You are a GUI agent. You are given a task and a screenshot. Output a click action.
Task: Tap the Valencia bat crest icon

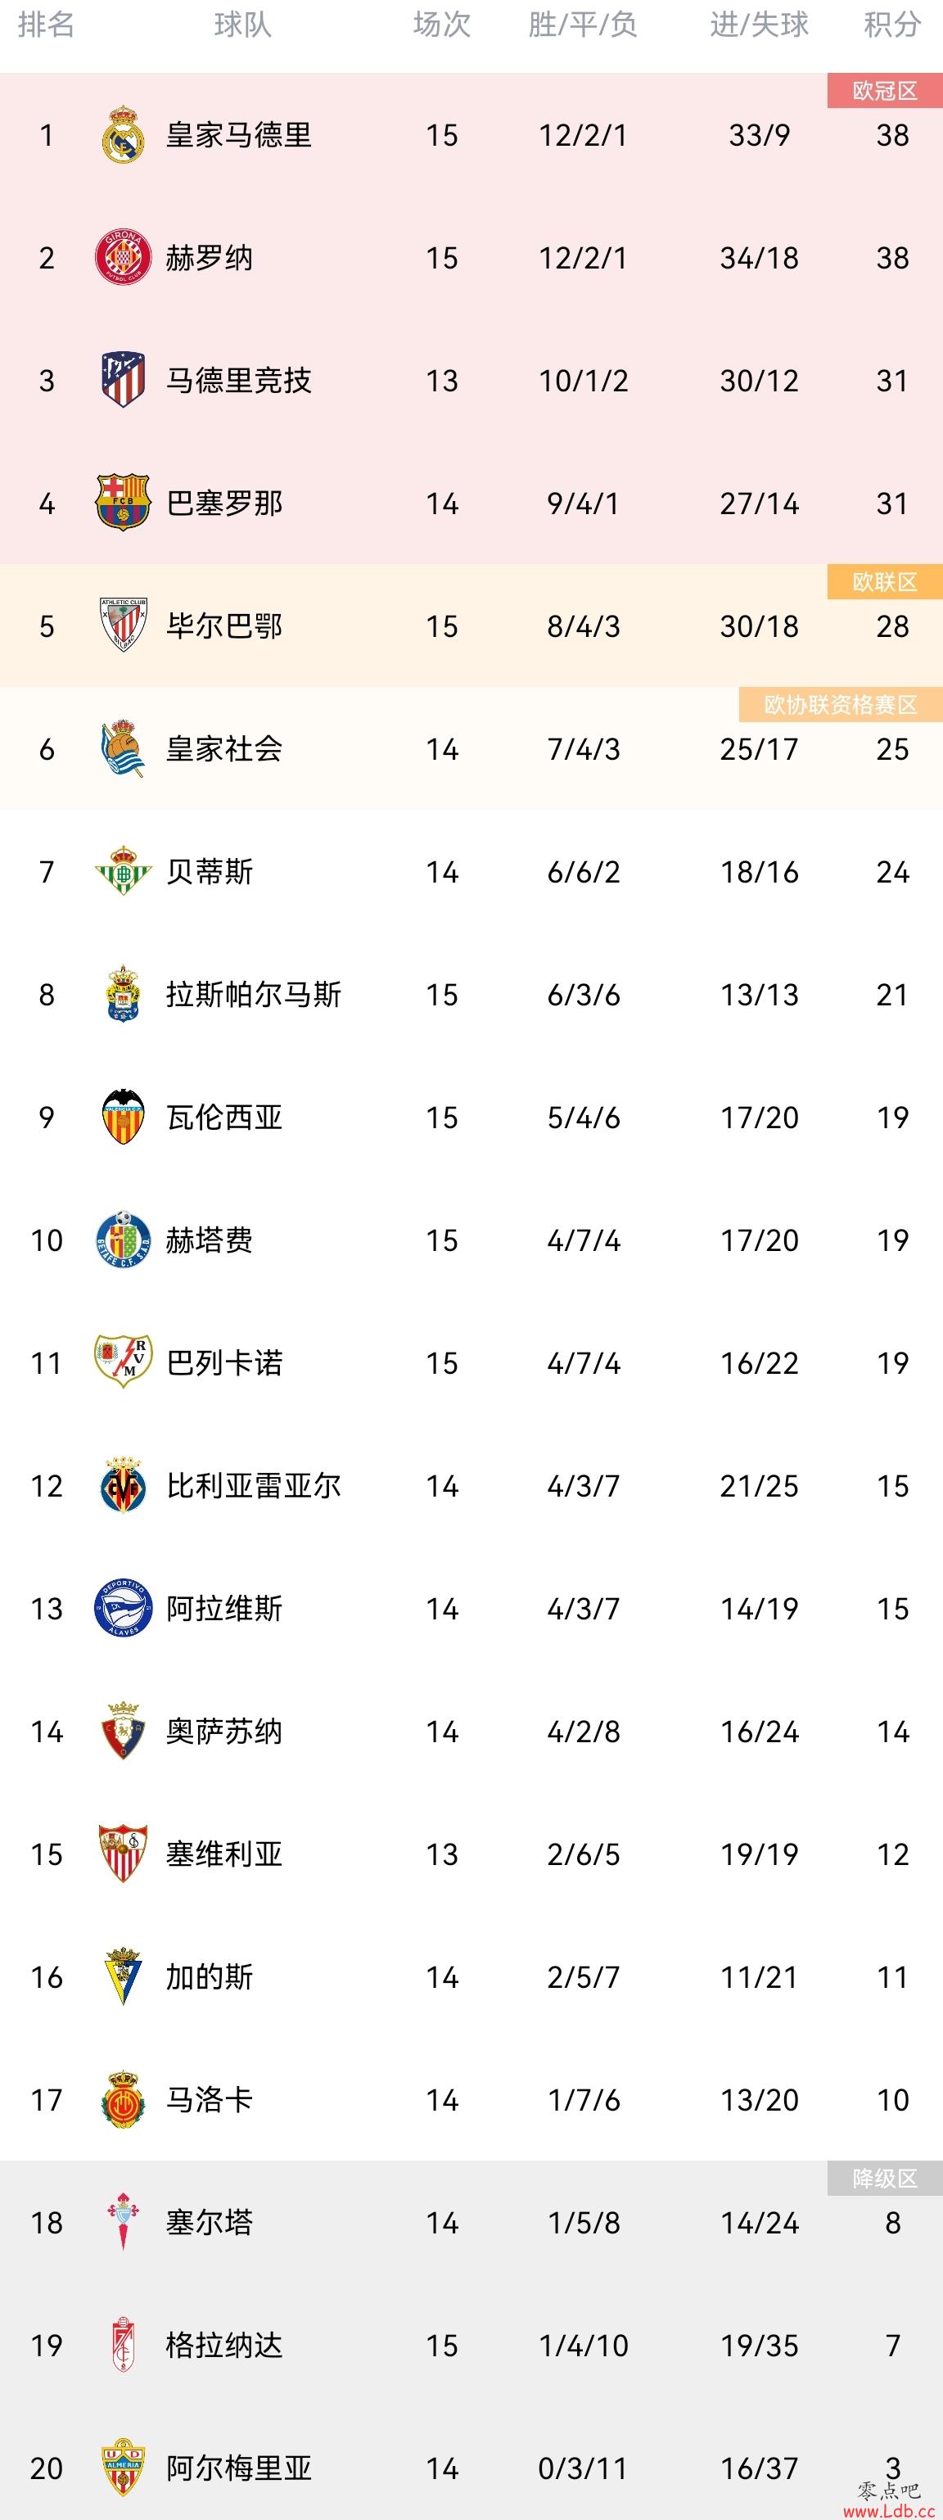coord(124,1116)
